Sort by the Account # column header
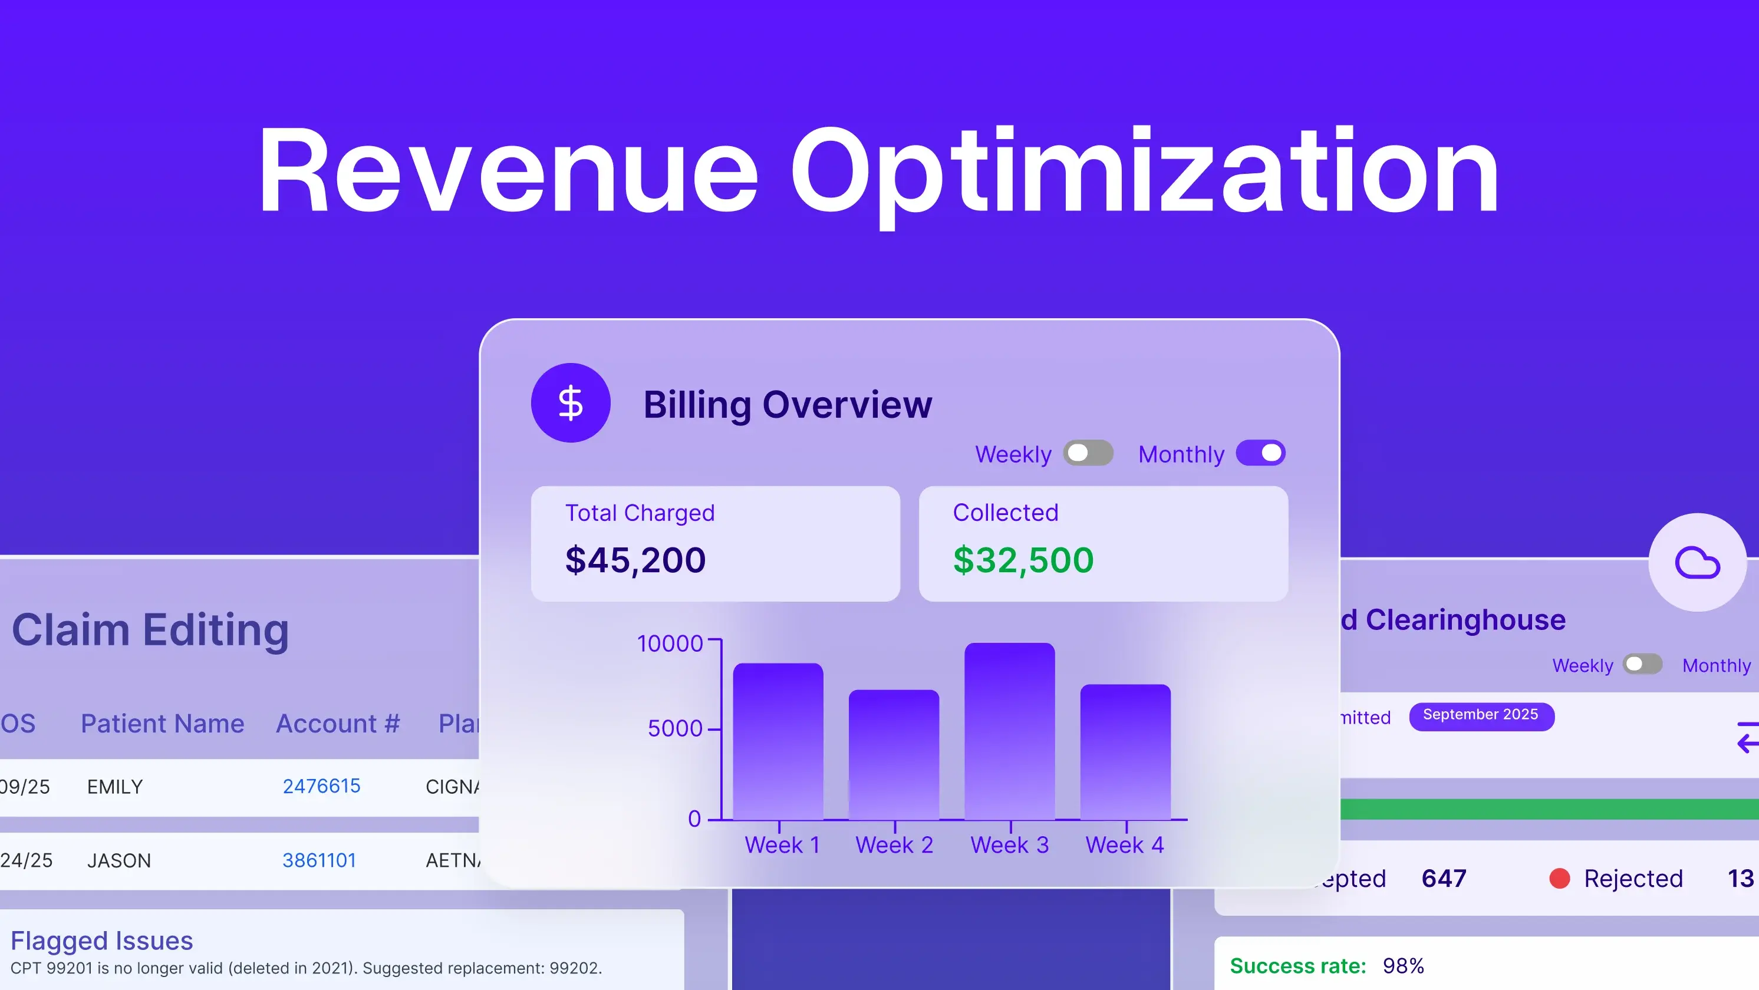The width and height of the screenshot is (1759, 990). tap(337, 723)
